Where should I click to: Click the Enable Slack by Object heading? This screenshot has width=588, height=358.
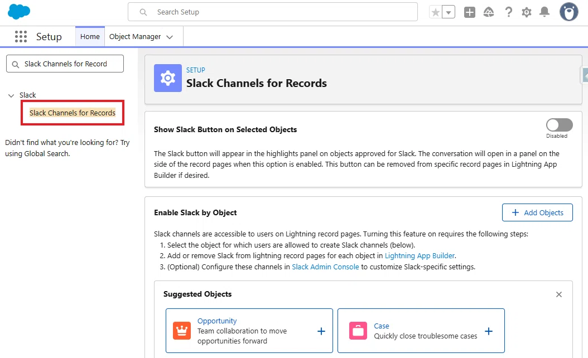click(195, 213)
